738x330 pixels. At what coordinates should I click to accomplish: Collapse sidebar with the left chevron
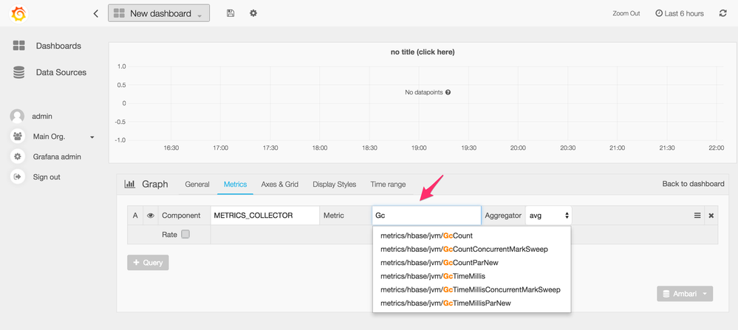pyautogui.click(x=96, y=13)
